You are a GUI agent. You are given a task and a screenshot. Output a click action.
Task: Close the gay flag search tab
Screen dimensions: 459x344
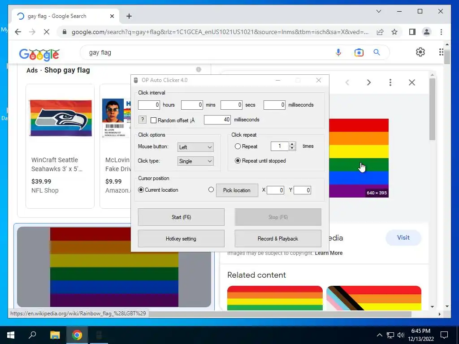[112, 16]
